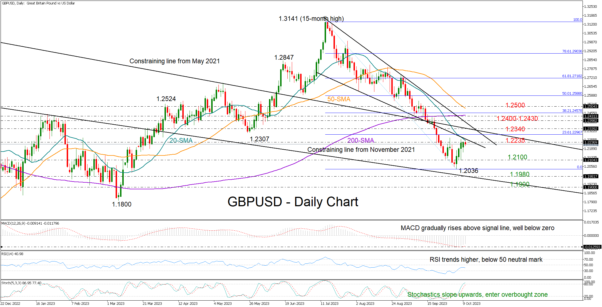Screen dimensions: 602x307
Task: Click the Constraining line from November 2021 text
Action: click(361, 150)
